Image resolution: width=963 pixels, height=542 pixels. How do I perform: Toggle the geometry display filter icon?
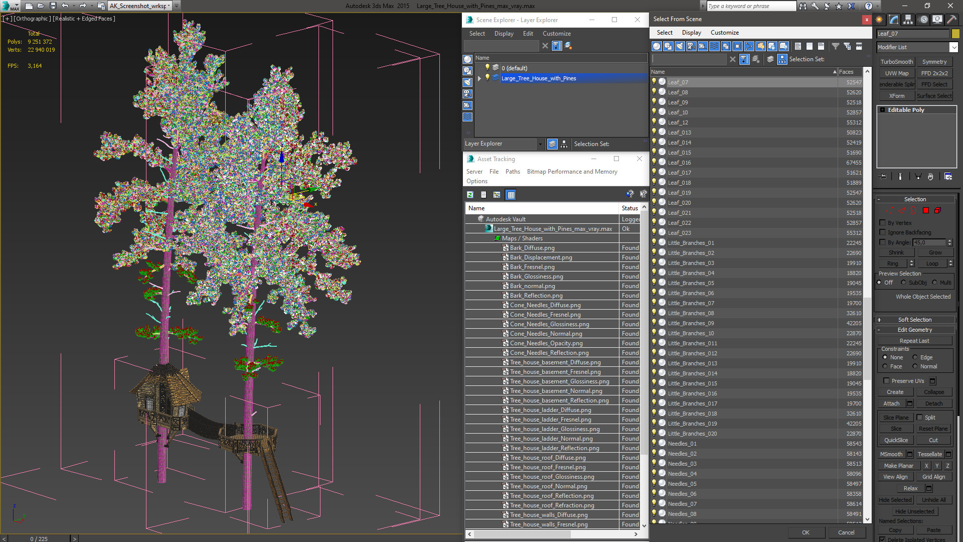657,46
